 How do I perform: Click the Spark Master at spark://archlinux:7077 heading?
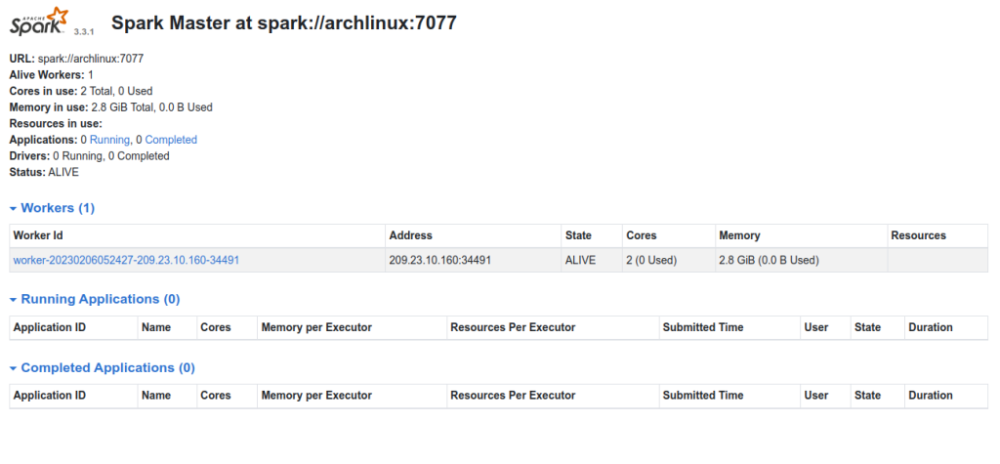coord(284,23)
